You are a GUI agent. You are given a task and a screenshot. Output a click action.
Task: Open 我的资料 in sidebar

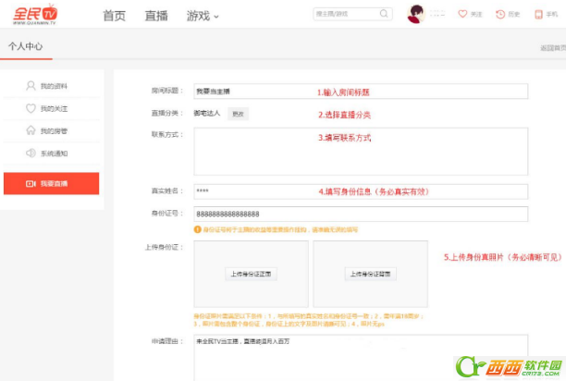click(53, 86)
